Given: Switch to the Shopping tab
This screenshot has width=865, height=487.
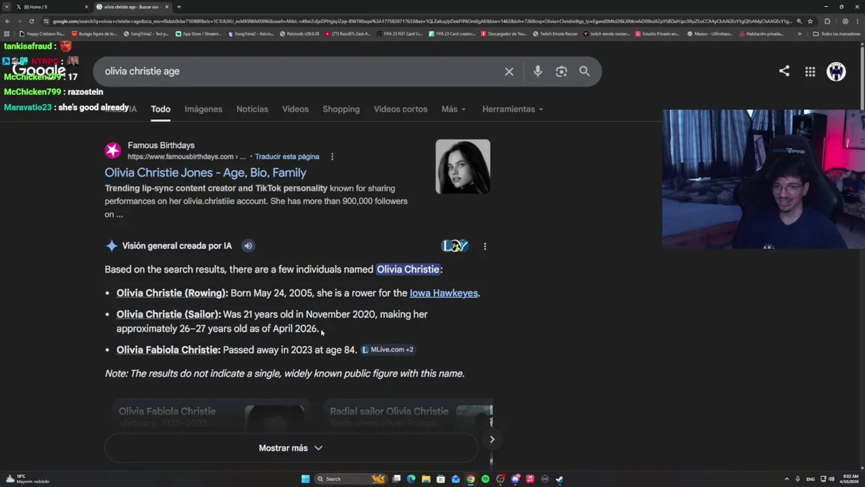Looking at the screenshot, I should [341, 109].
